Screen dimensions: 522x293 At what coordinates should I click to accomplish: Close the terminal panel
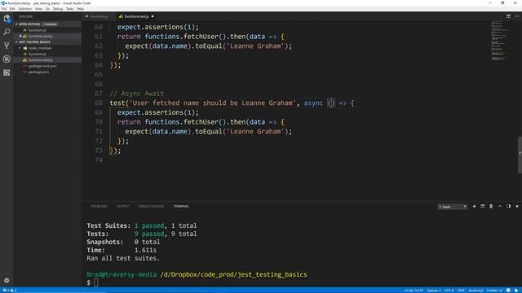517,206
